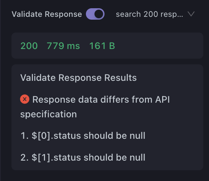
Task: Click the Validate Response Results heading
Action: click(78, 78)
